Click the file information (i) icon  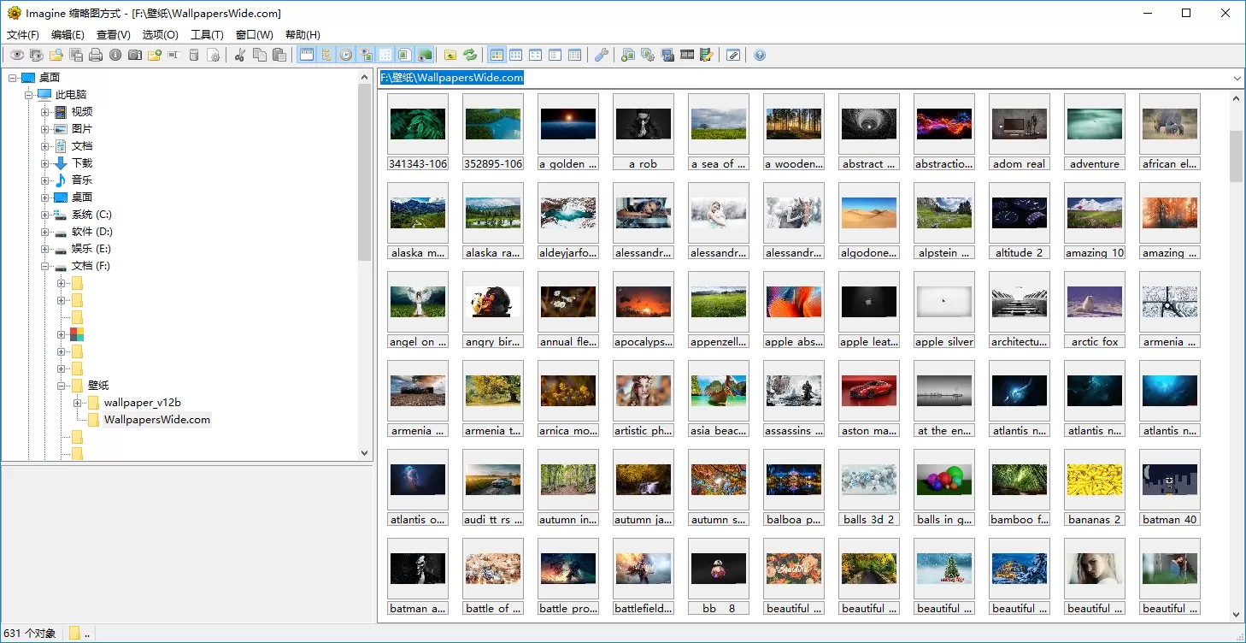pos(115,56)
